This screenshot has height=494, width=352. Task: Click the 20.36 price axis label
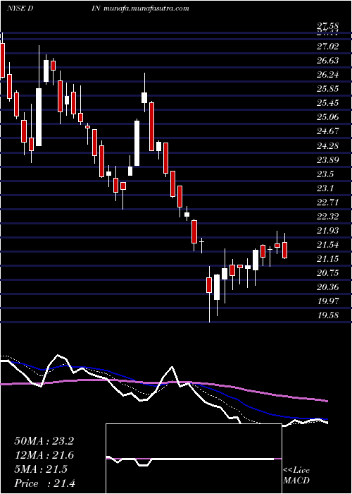pyautogui.click(x=328, y=287)
